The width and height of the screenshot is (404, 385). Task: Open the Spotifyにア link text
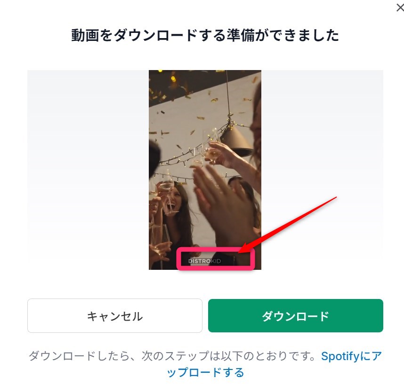(351, 356)
